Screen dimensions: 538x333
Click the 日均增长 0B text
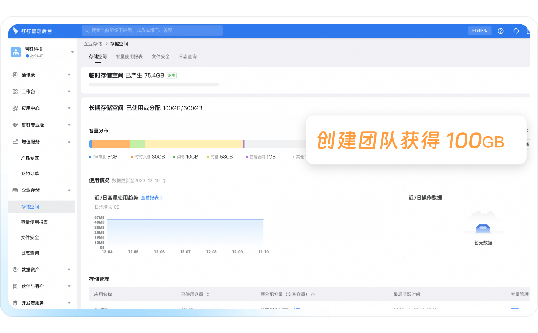[107, 207]
